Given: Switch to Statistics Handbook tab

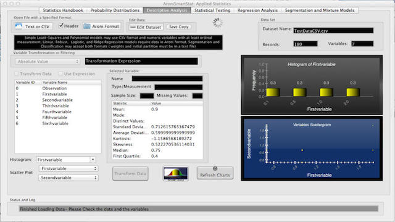Looking at the screenshot, I should coord(63,10).
